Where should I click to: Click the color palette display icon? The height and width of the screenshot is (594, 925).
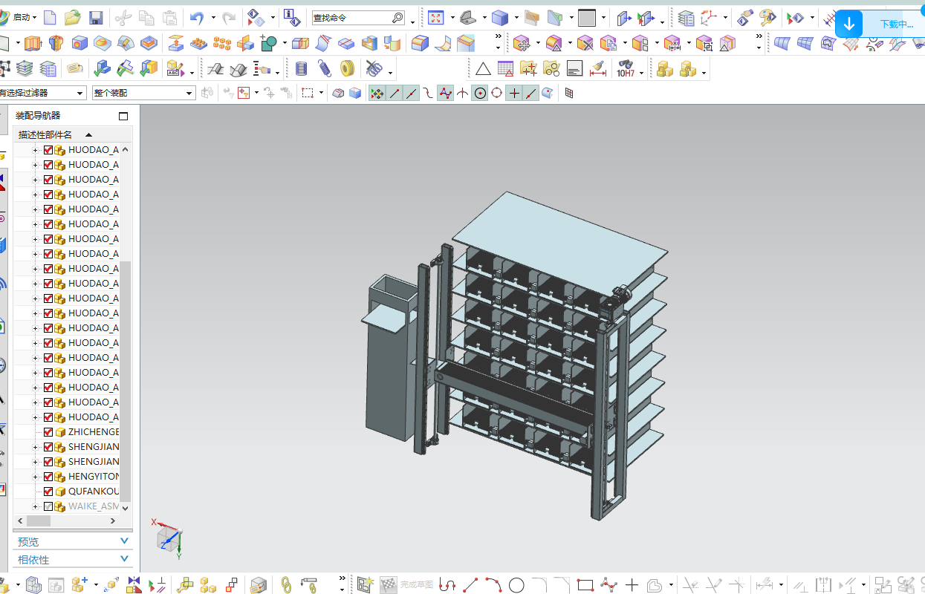point(767,17)
